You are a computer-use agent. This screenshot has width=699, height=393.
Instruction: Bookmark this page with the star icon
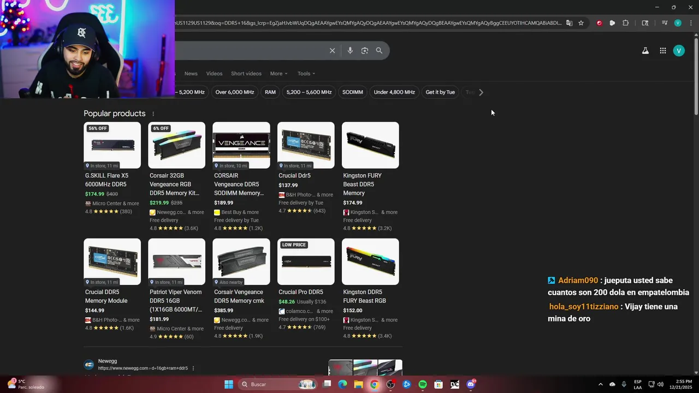tap(581, 23)
